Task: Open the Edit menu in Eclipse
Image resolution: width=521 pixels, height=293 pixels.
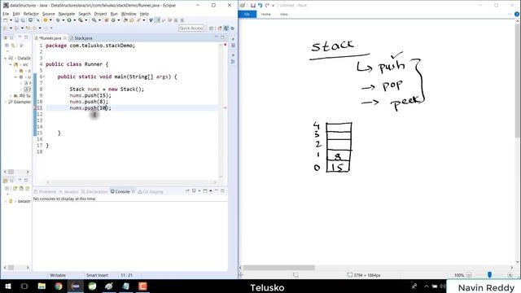Action: [16, 14]
